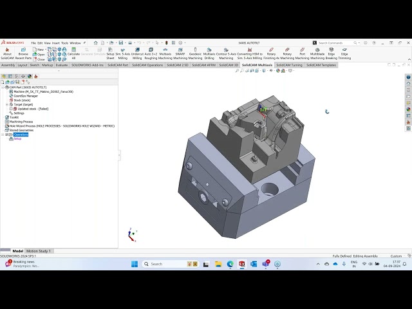Viewport: 412px width, 309px height.
Task: Open the File menu
Action: click(x=33, y=43)
